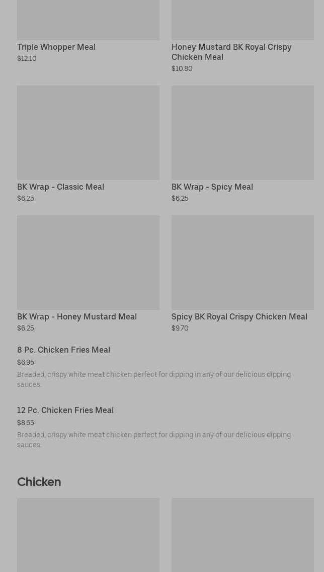
Task: Open BK Wrap - Honey Mustard Meal title
Action: tap(77, 316)
